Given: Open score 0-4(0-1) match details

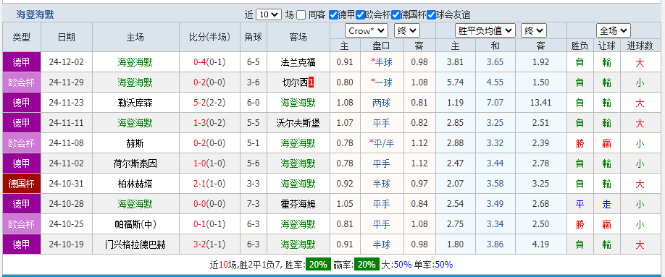Looking at the screenshot, I should tap(209, 62).
